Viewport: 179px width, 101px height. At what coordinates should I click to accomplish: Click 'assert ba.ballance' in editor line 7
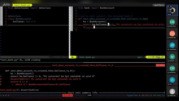(x=95, y=24)
